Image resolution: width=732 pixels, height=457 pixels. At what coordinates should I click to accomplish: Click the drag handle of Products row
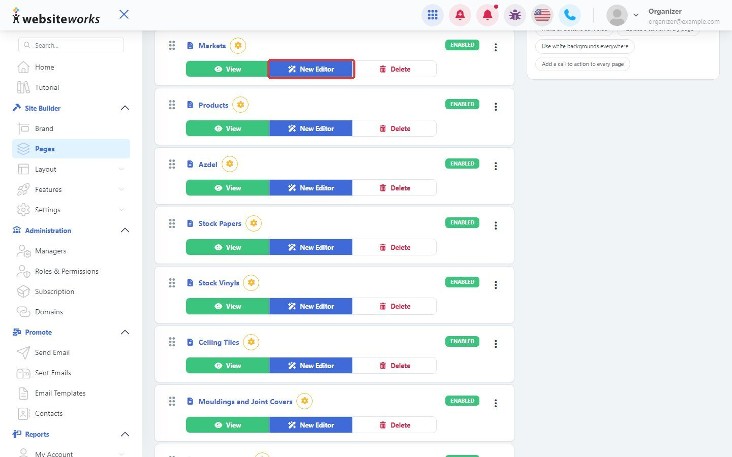point(172,105)
